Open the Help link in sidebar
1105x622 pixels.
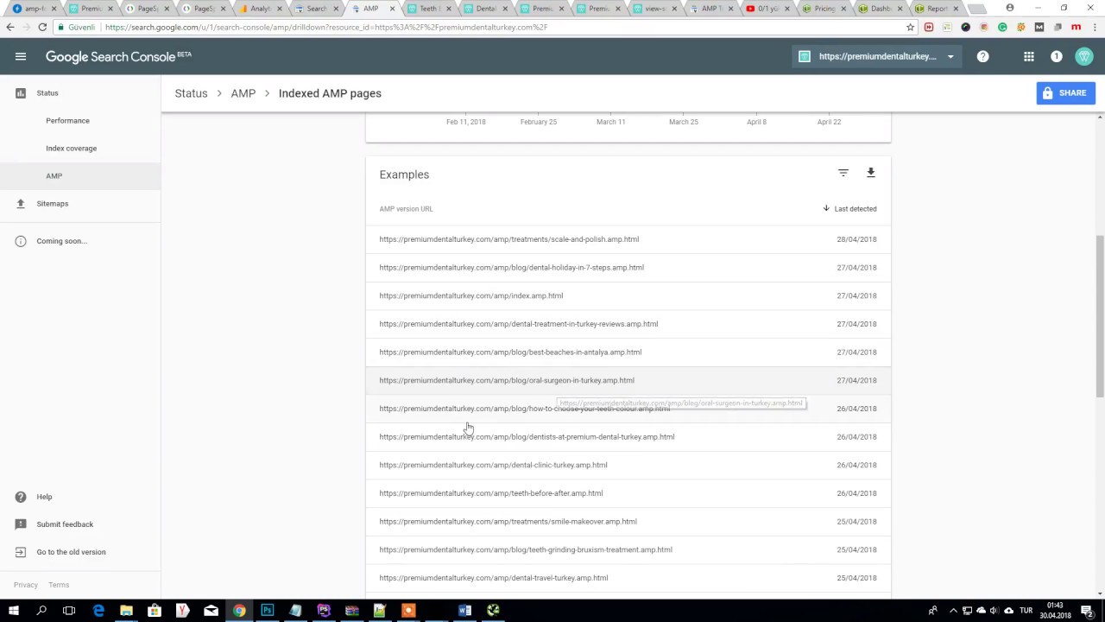(44, 497)
